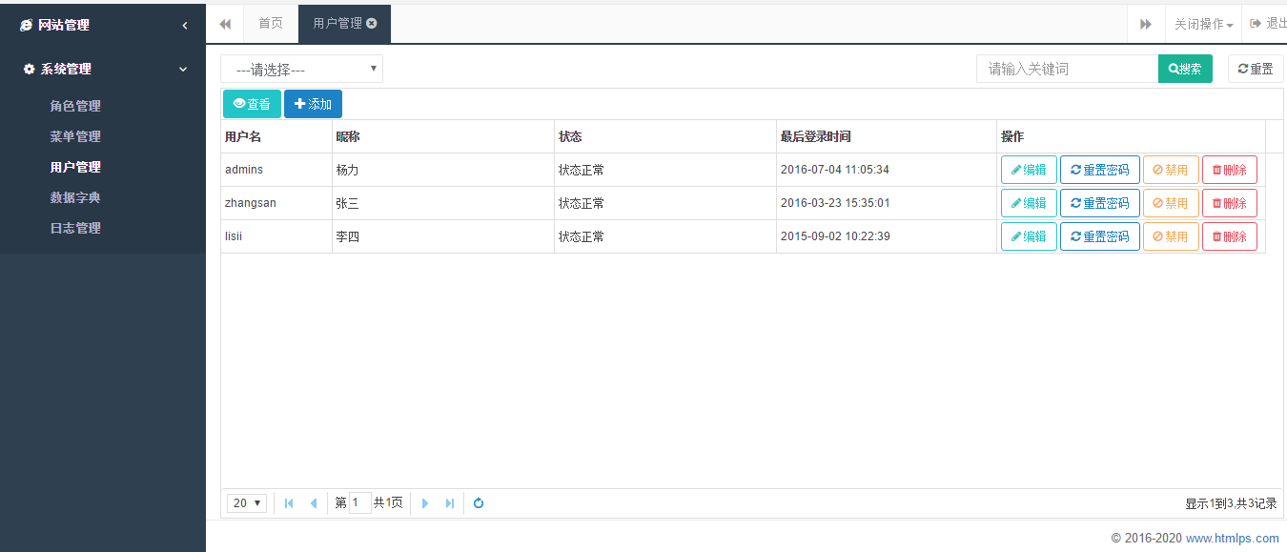Delete the lisii user
1287x552 pixels.
click(1230, 236)
